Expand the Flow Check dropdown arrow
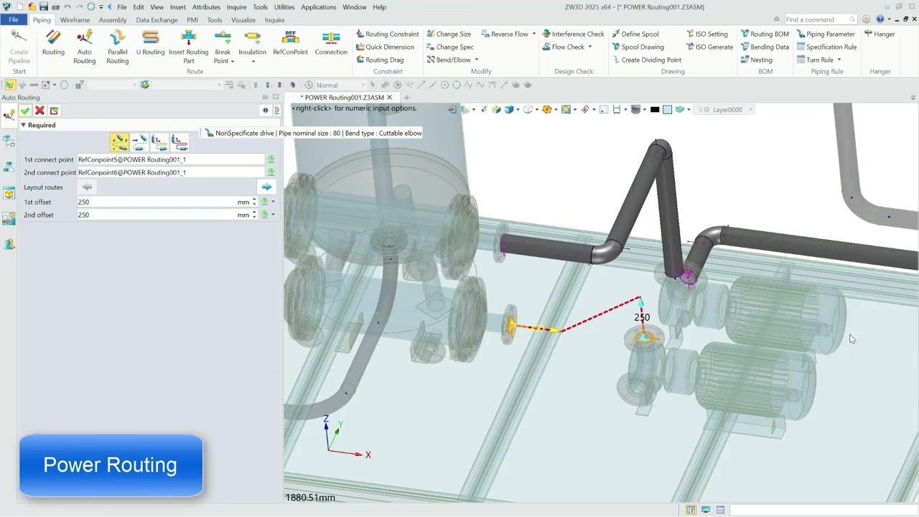919x517 pixels. click(590, 47)
